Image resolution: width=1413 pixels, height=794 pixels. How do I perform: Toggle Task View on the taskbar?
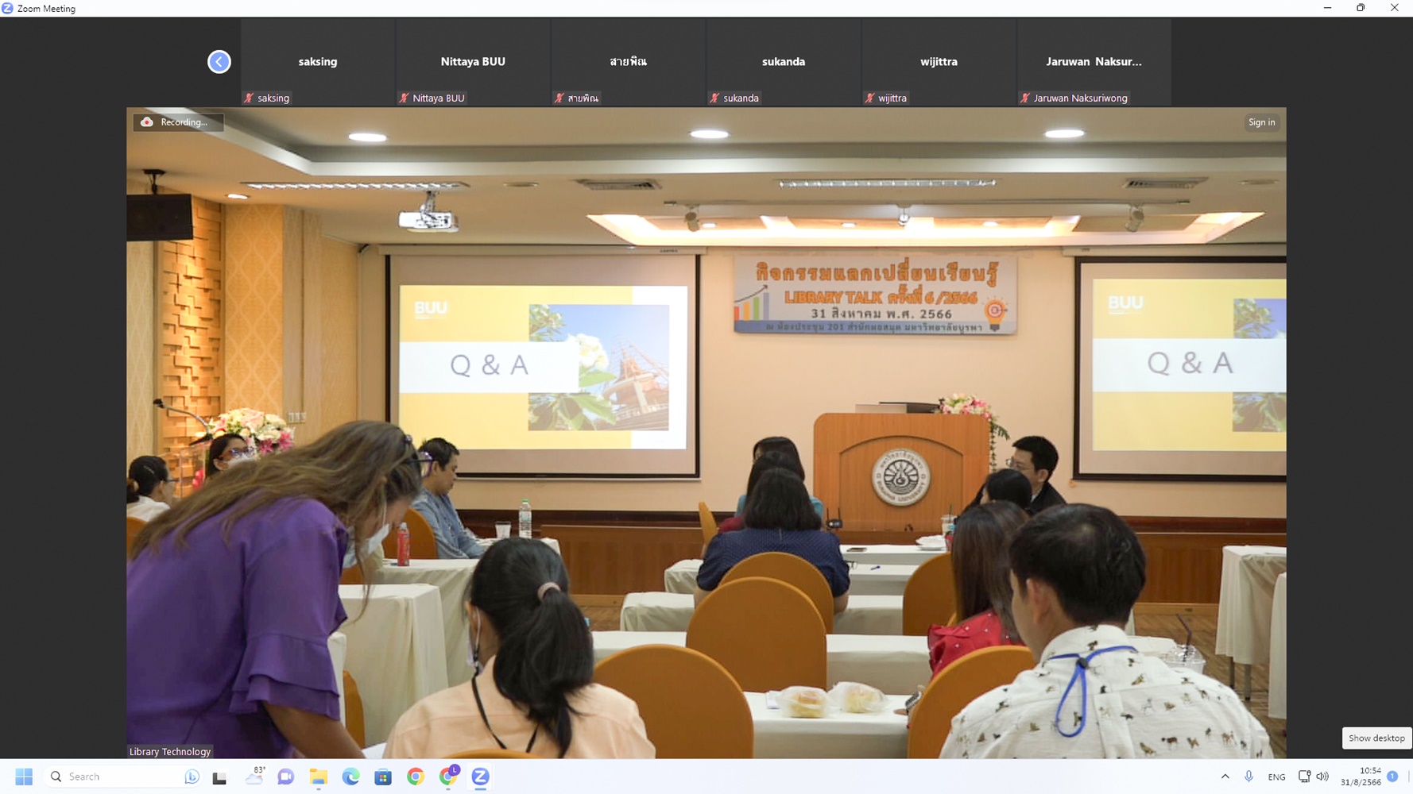(x=219, y=777)
